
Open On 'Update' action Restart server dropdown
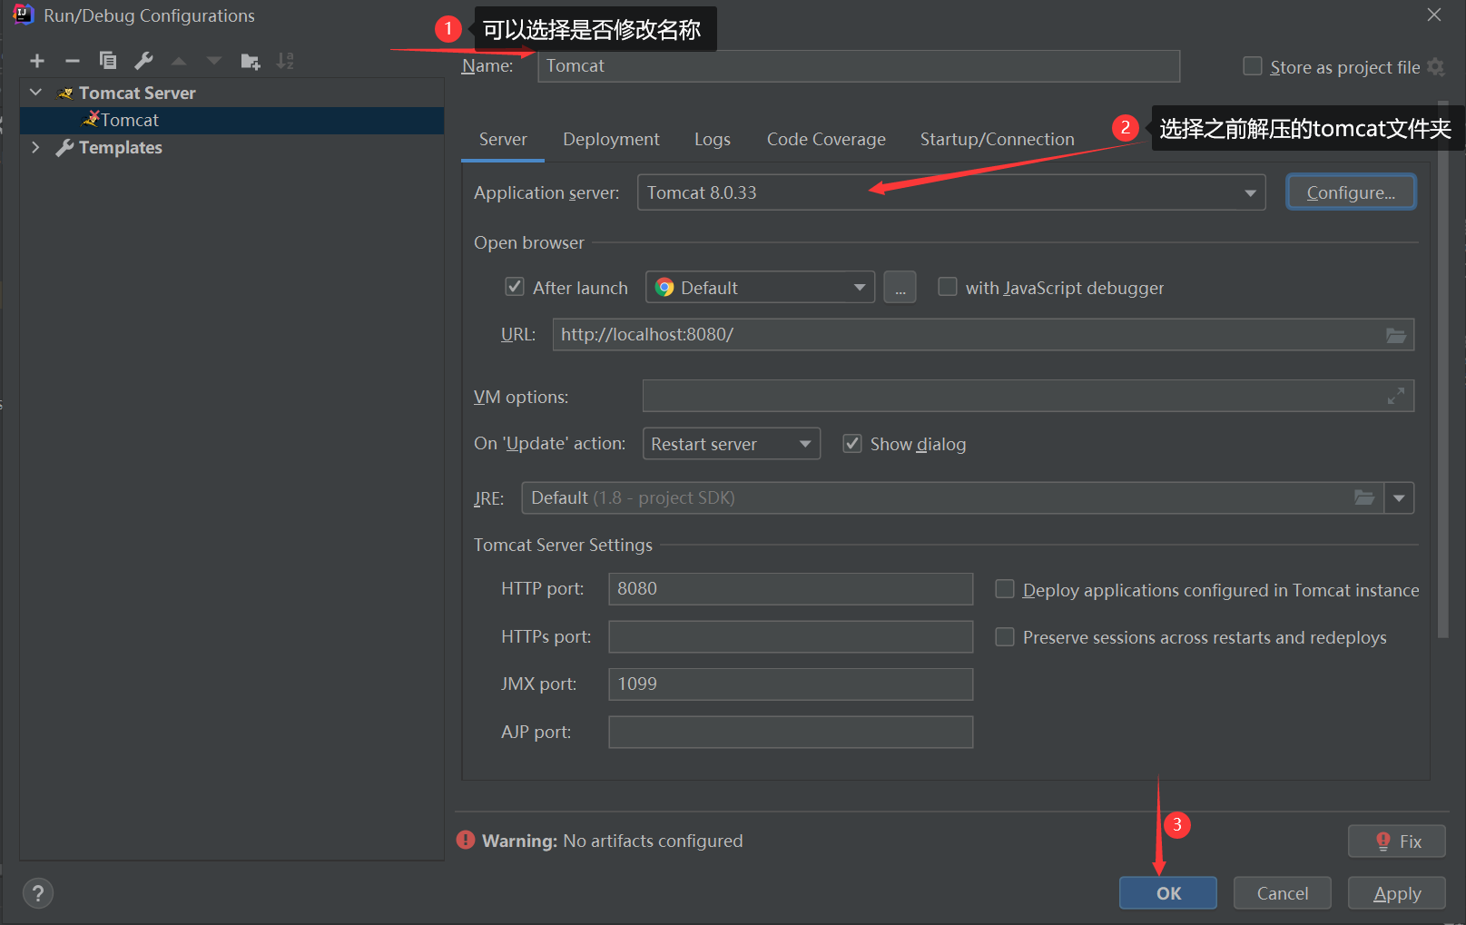[x=732, y=444]
